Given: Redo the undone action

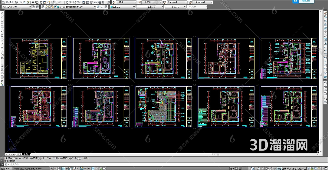Looking at the screenshot, I should 60,2.
